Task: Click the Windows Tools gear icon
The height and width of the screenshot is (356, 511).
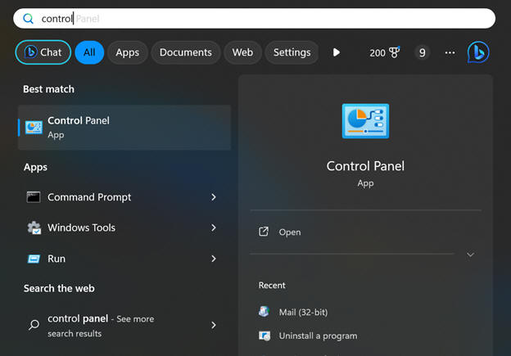Action: tap(34, 228)
